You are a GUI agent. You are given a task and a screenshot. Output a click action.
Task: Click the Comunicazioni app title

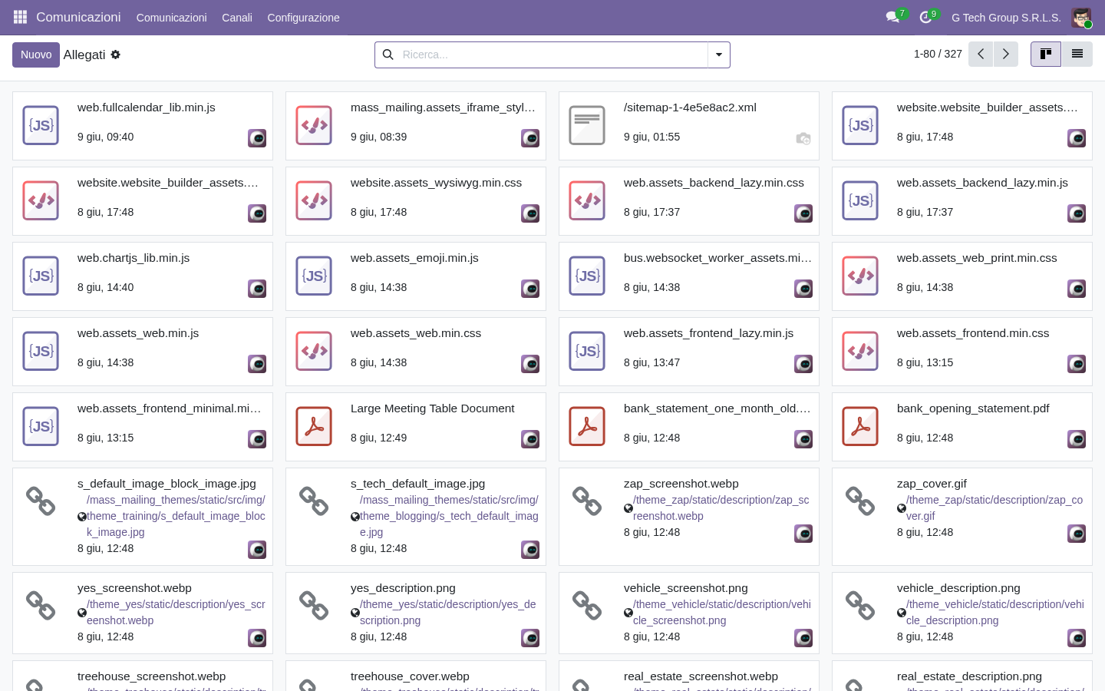[x=78, y=17]
